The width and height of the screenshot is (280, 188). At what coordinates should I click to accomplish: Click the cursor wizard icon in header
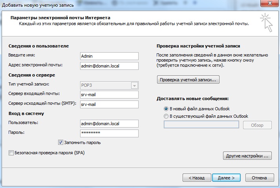pyautogui.click(x=266, y=22)
